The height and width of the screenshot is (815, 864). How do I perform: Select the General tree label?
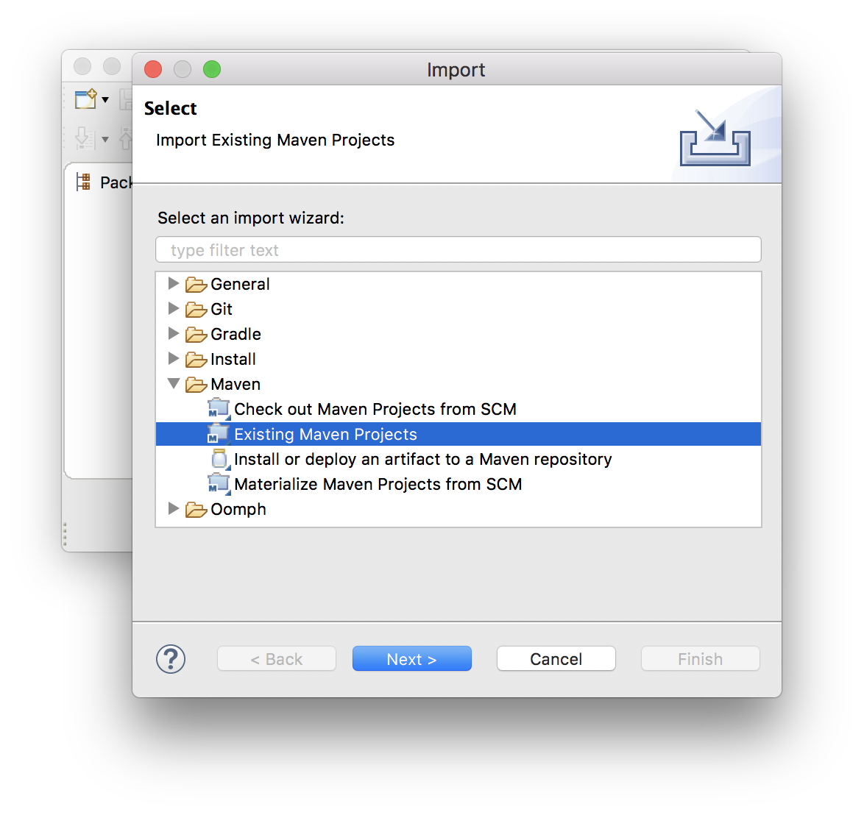pos(240,284)
